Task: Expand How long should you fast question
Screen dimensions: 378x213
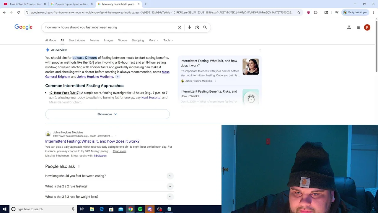Action: 109,176
